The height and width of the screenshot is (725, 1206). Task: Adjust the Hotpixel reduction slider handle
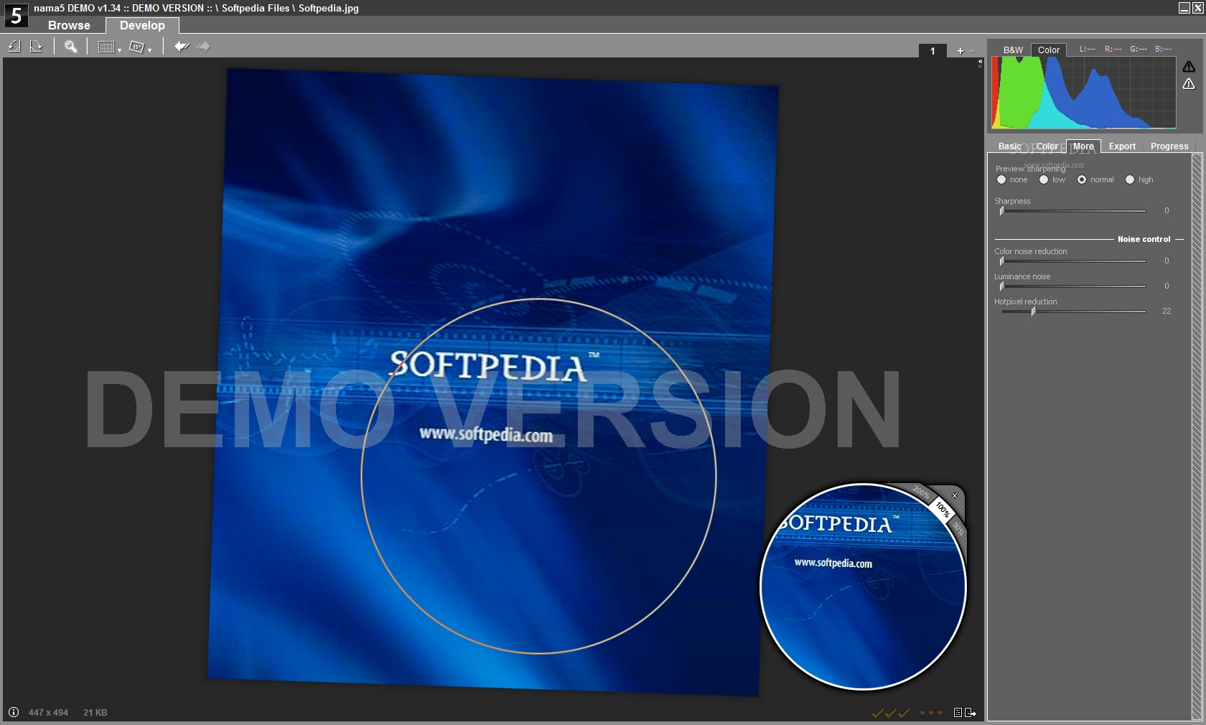point(1033,312)
